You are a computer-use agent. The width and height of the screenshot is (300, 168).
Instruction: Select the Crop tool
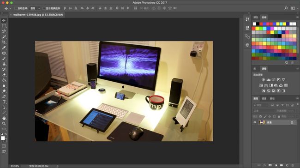tap(4, 42)
